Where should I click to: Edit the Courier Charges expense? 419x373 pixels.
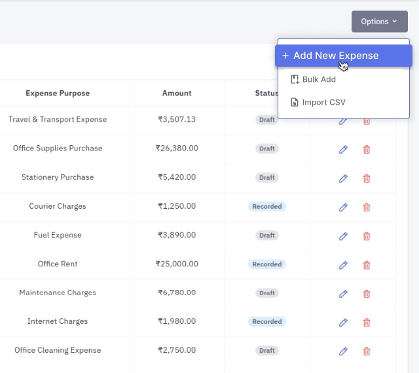click(x=343, y=207)
